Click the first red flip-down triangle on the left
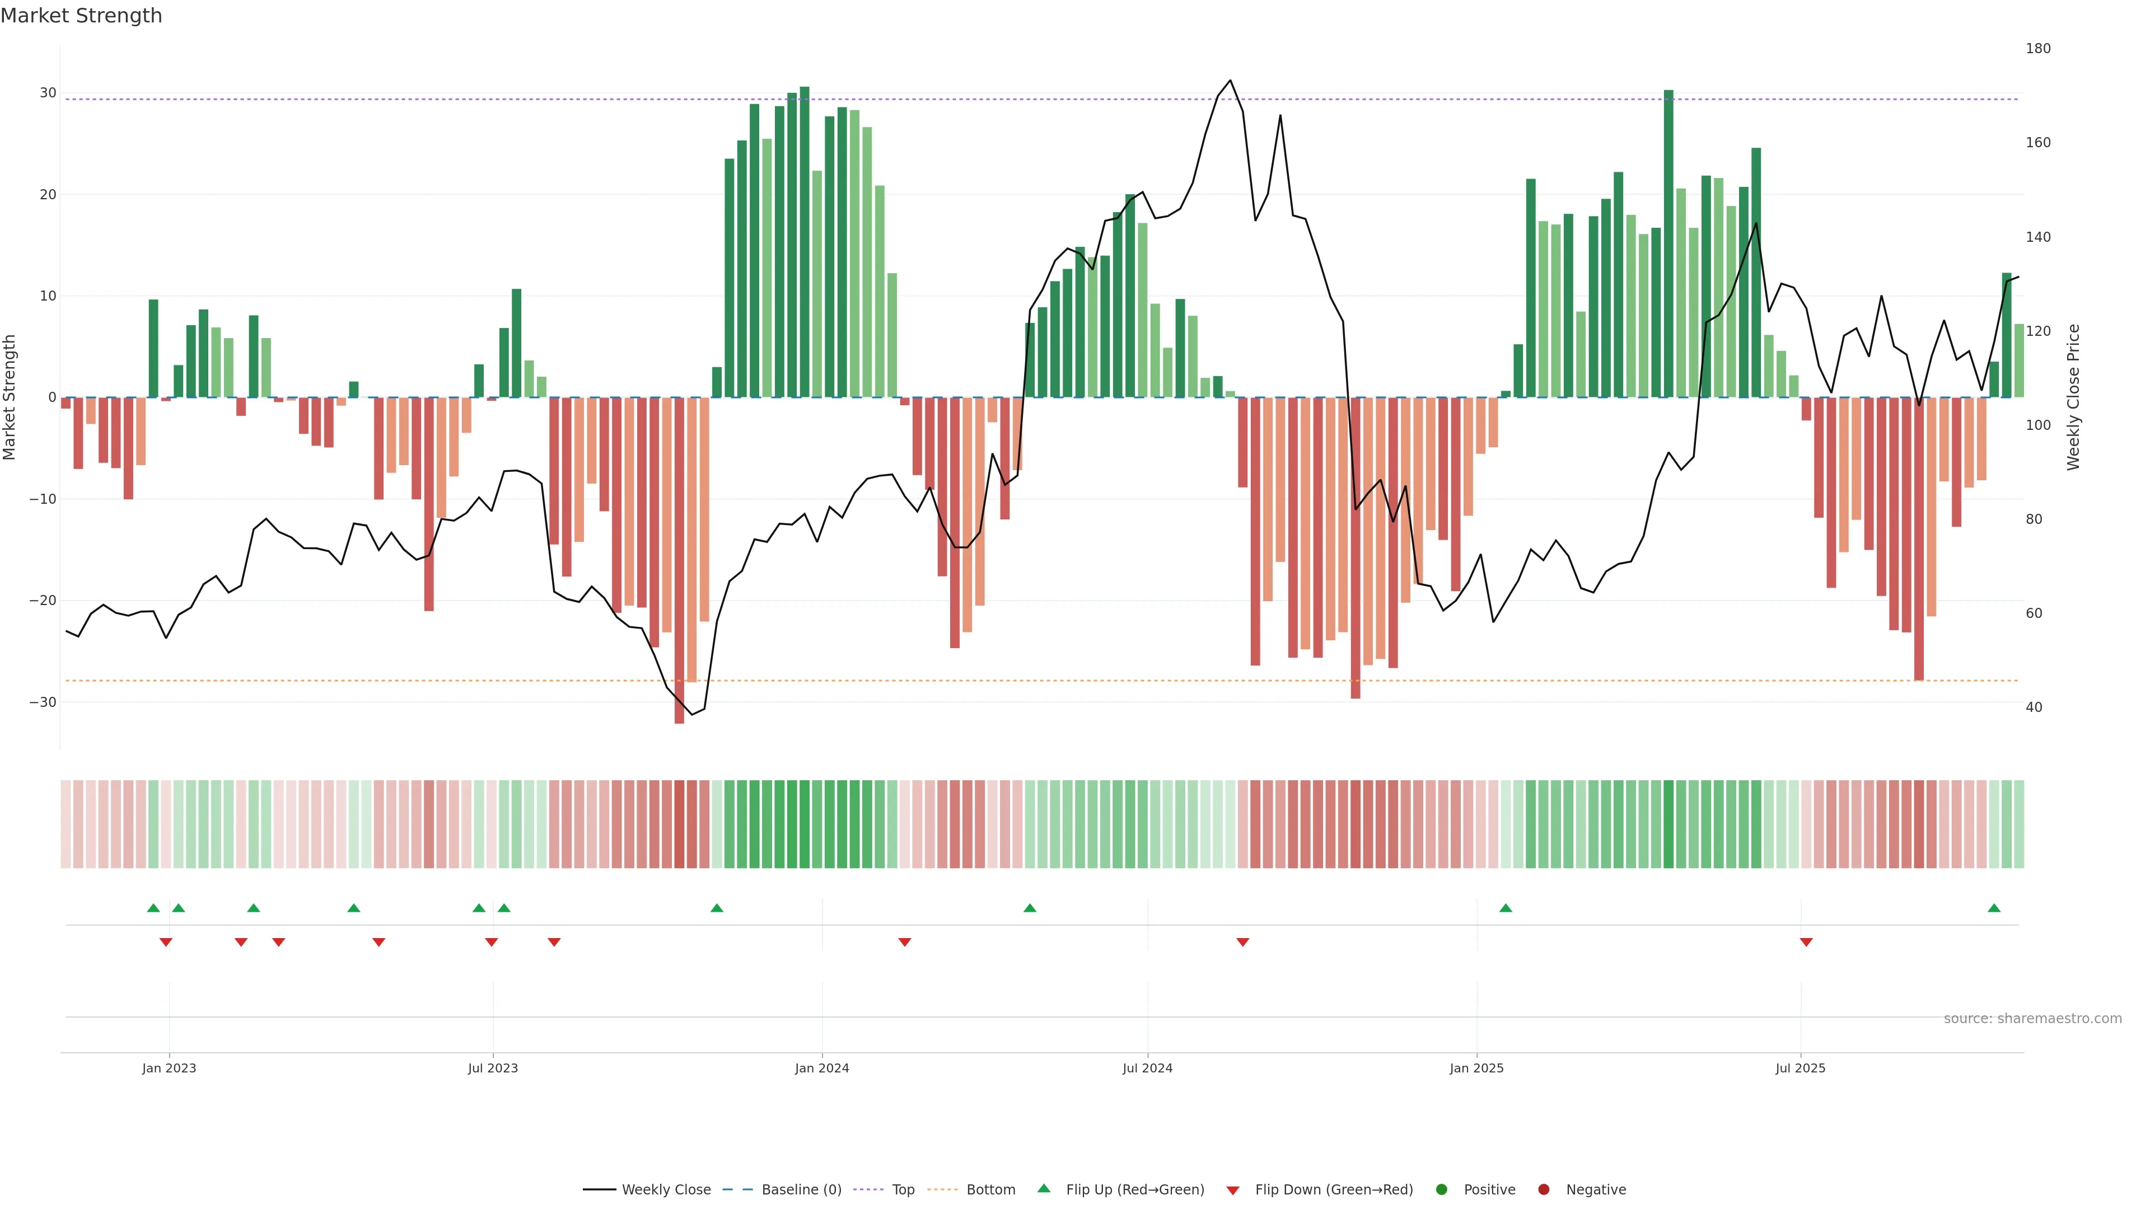This screenshot has width=2150, height=1209. tap(166, 942)
